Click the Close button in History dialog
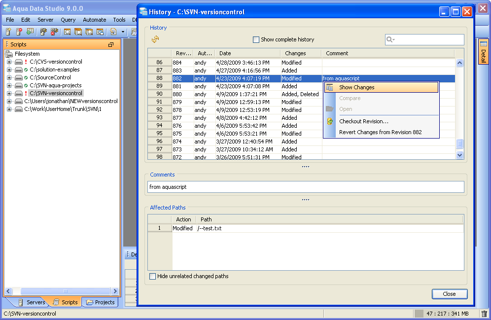 (x=450, y=294)
